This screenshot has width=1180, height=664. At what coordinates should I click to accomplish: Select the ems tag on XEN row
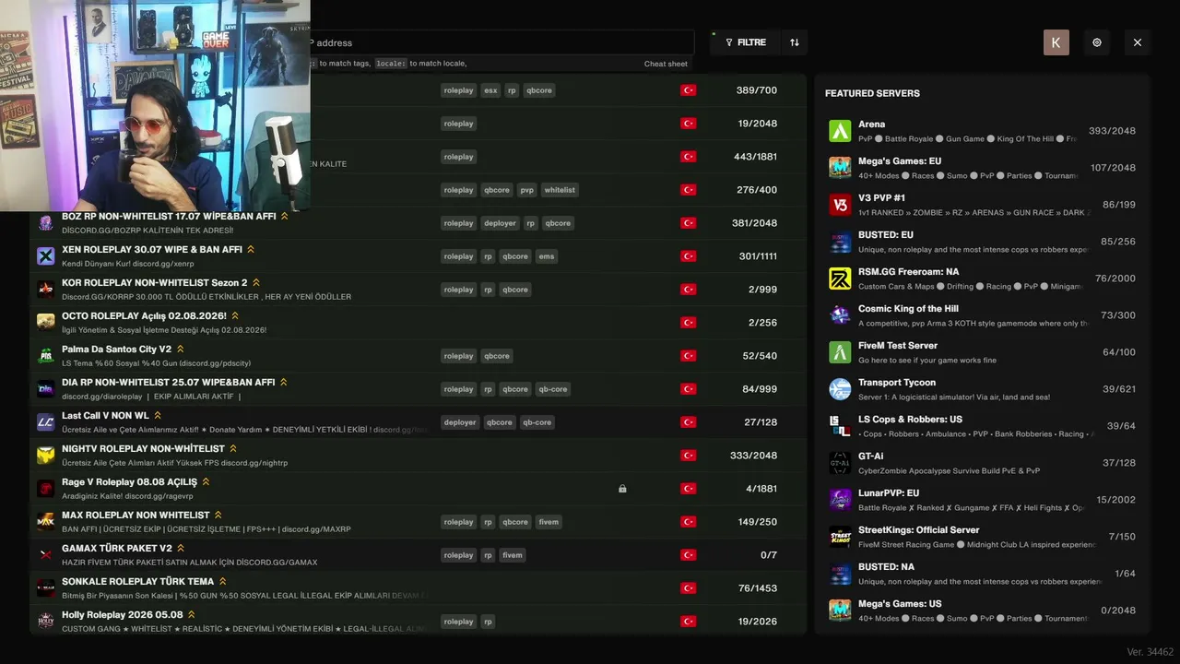tap(547, 256)
